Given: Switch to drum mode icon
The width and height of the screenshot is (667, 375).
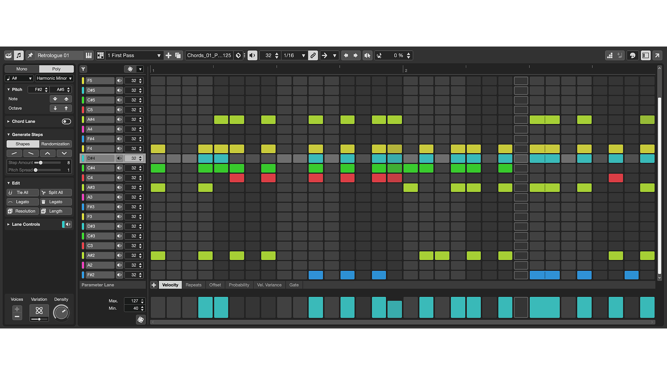Looking at the screenshot, I should (x=9, y=56).
